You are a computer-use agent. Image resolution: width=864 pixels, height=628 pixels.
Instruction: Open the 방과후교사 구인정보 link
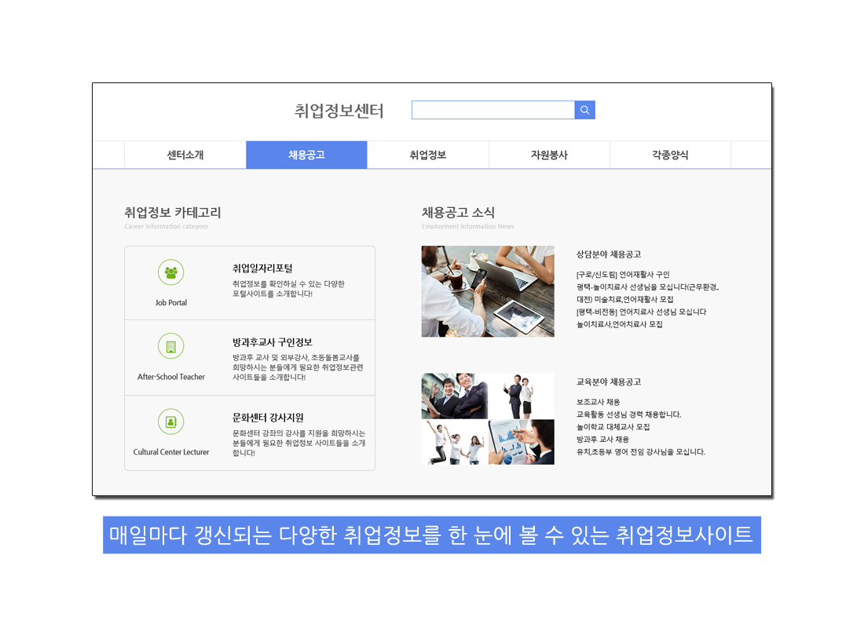point(272,342)
